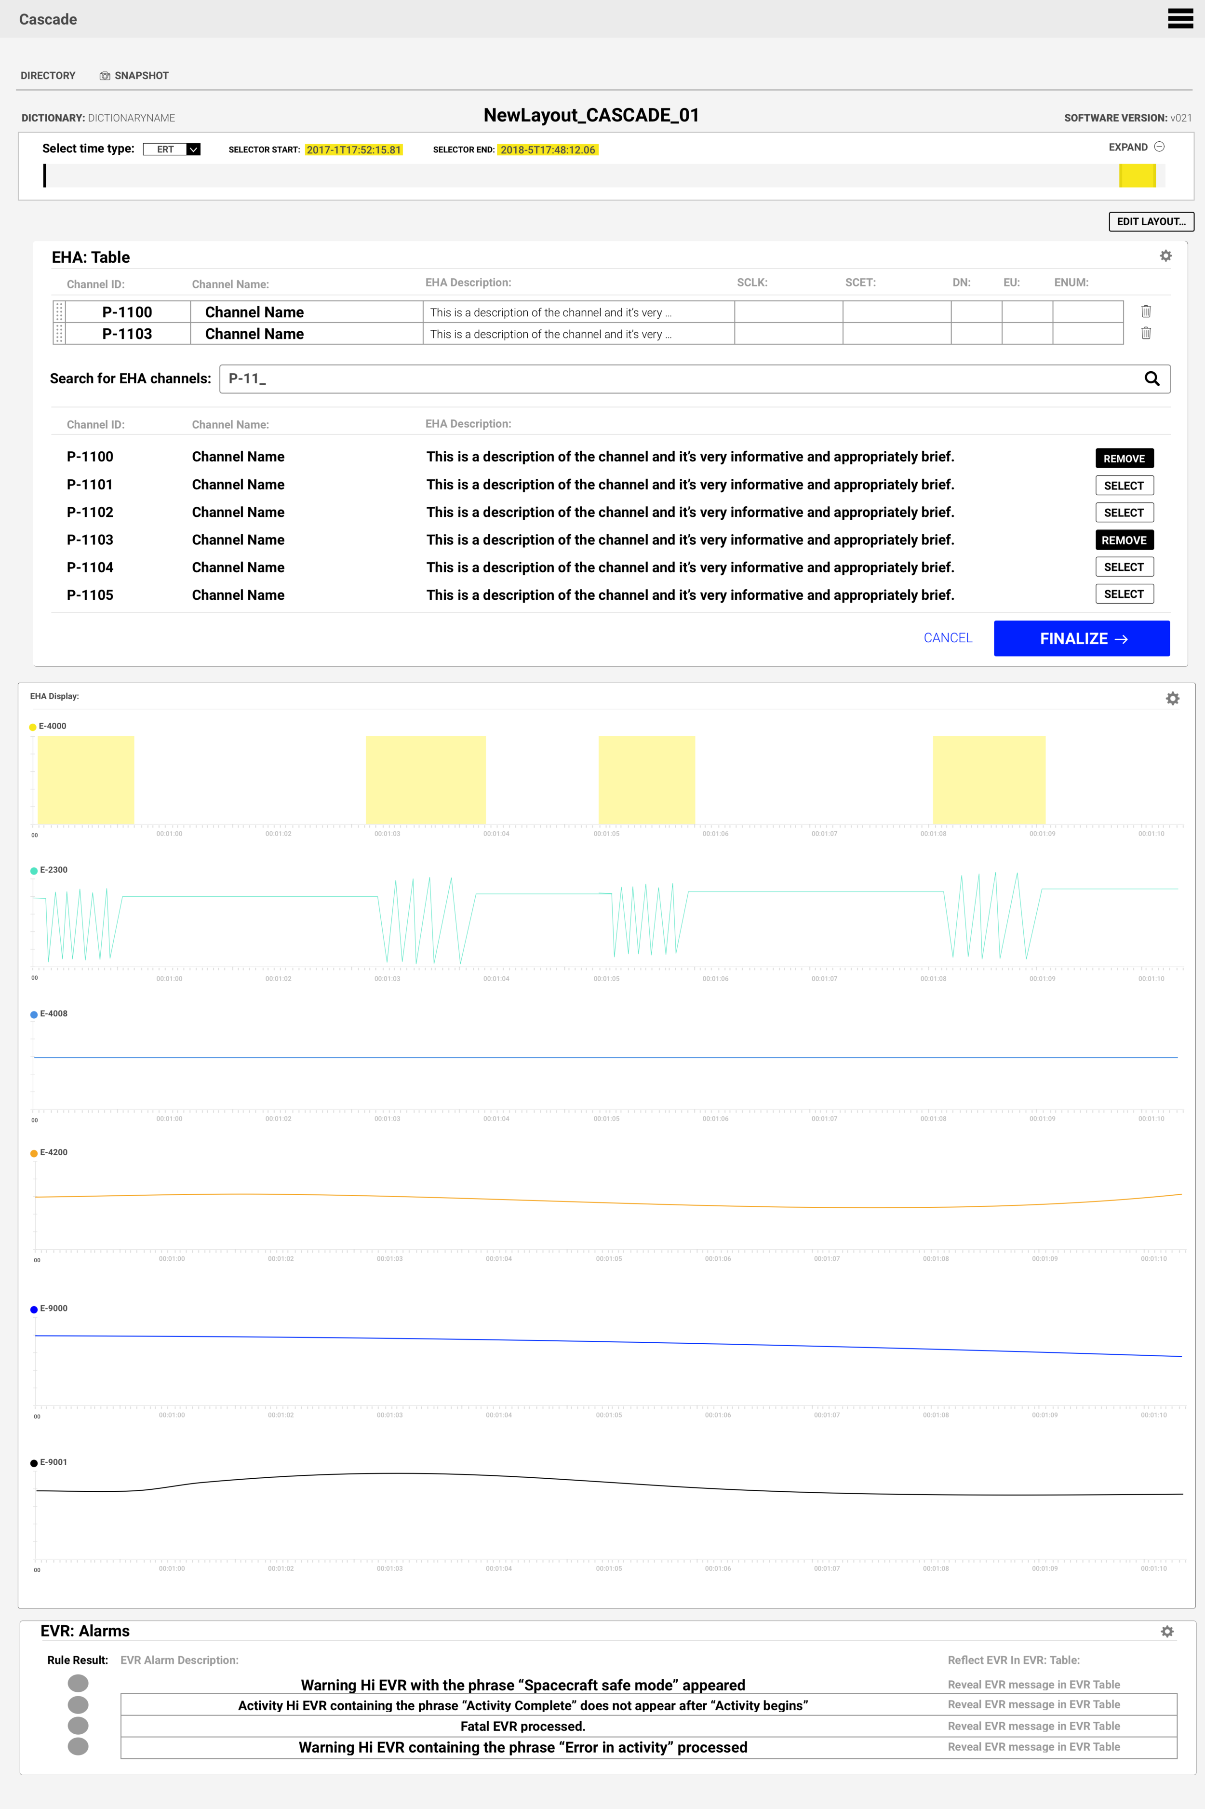1205x1809 pixels.
Task: Delete the P-1100 row with the trash icon
Action: pyautogui.click(x=1145, y=311)
